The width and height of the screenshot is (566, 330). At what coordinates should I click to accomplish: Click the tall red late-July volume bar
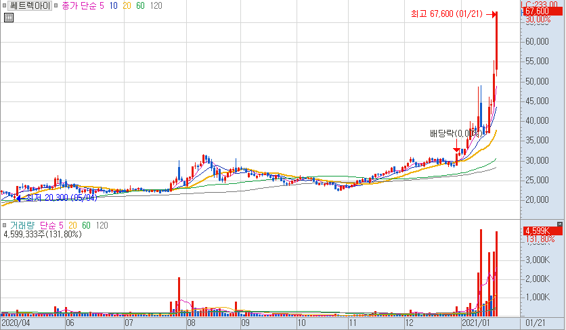pyautogui.click(x=179, y=297)
